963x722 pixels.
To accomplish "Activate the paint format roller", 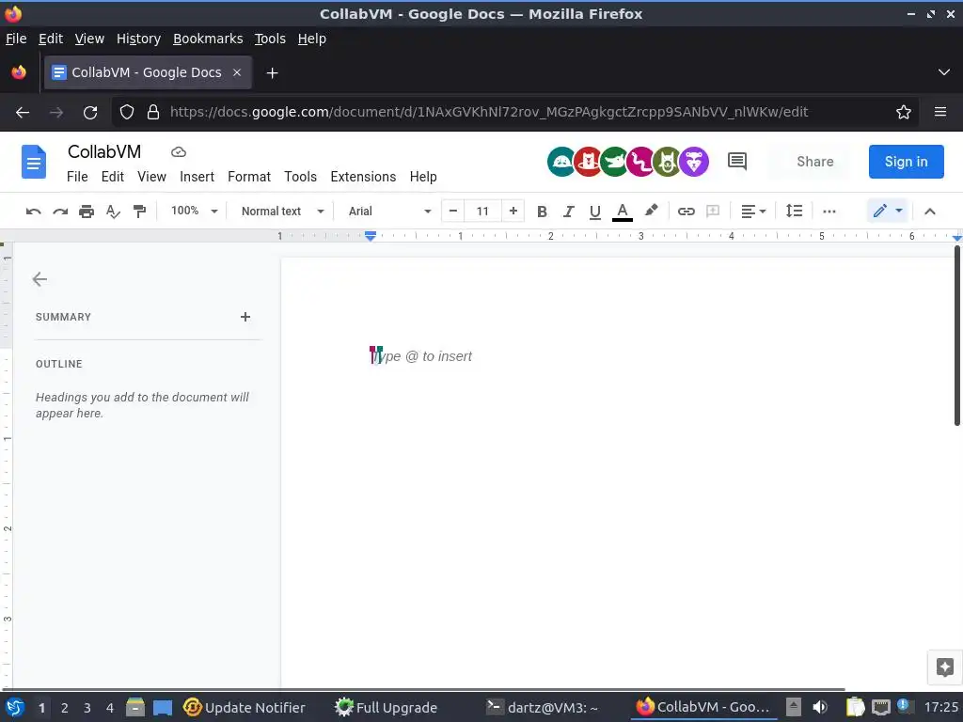I will pyautogui.click(x=139, y=212).
